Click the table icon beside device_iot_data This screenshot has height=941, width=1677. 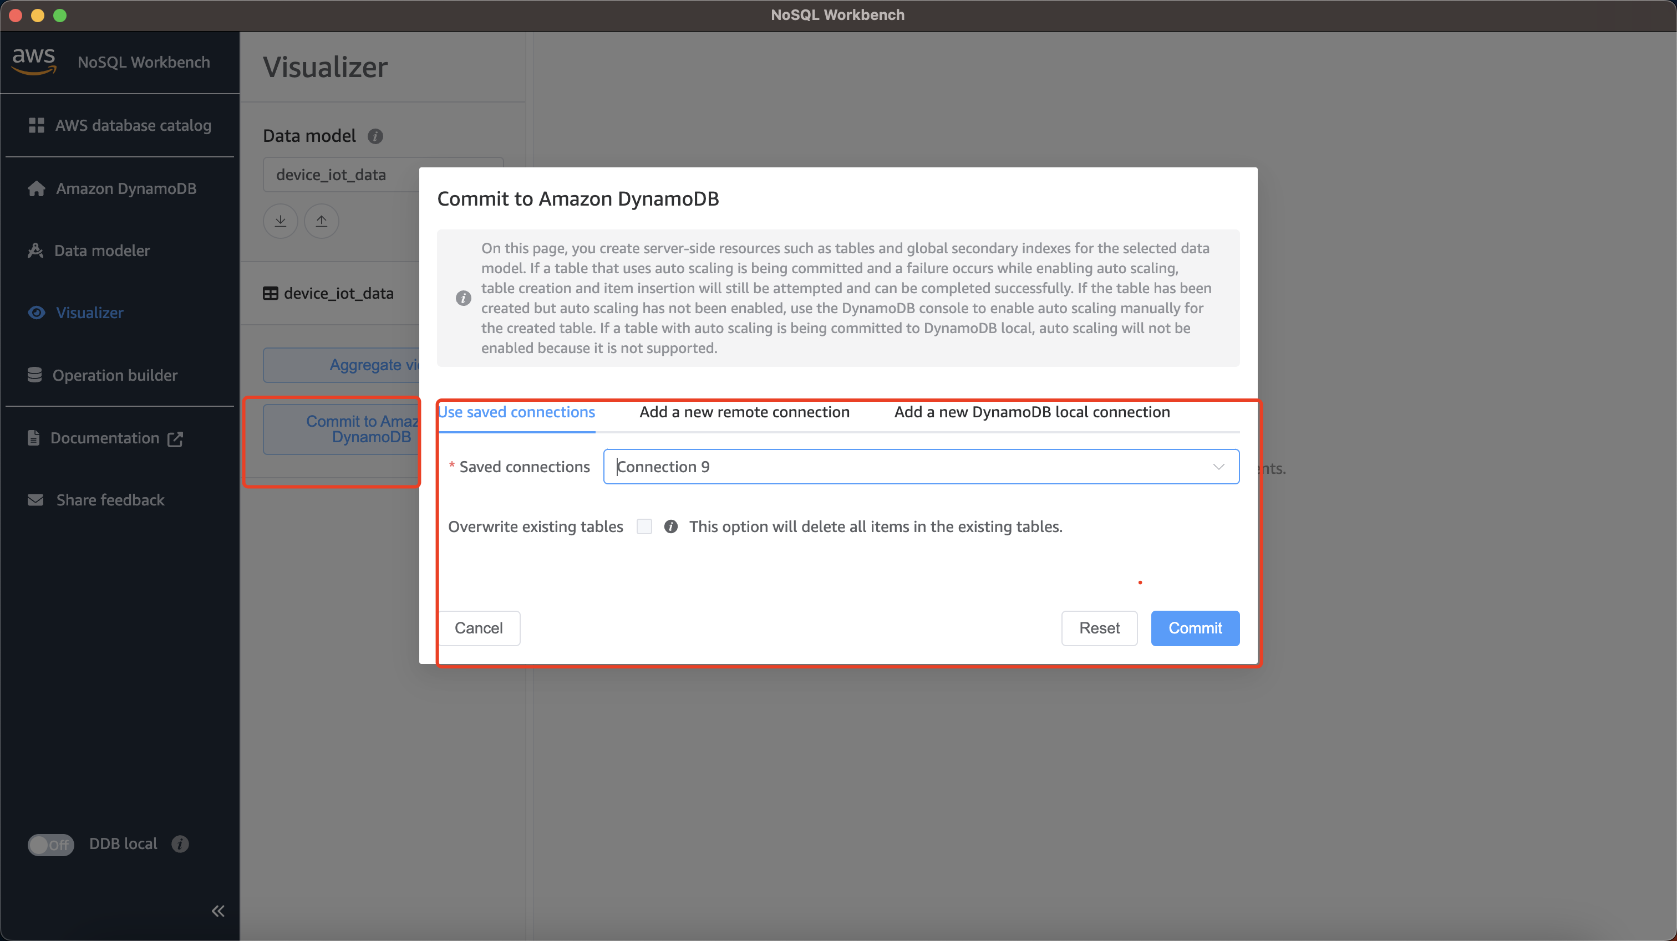(270, 294)
